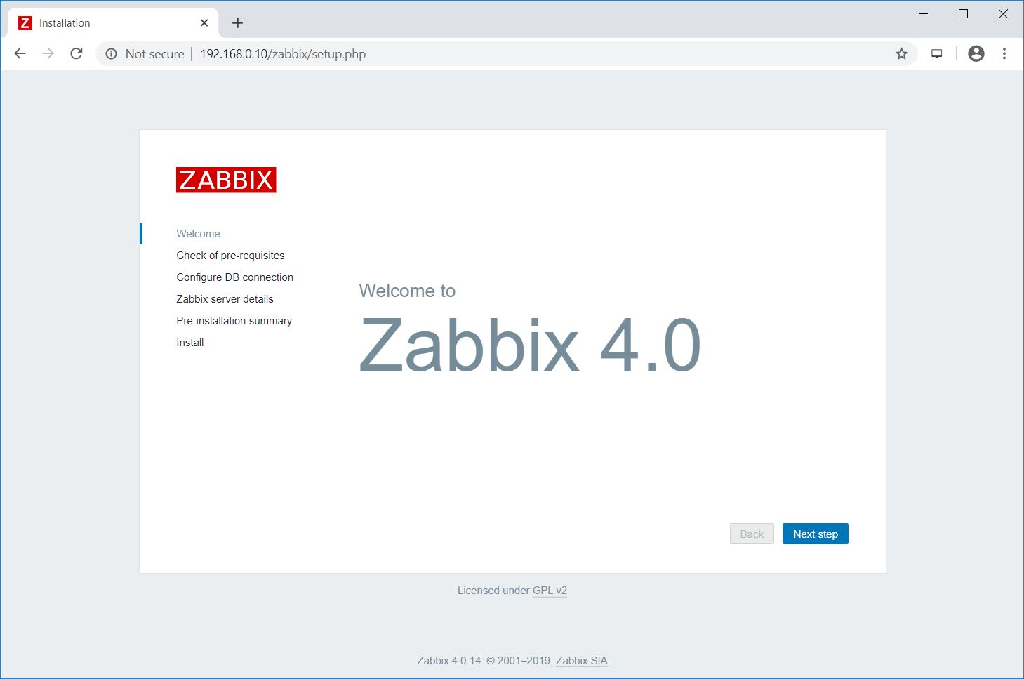The image size is (1024, 679).
Task: Select Check of pre-requisites step
Action: coord(230,256)
